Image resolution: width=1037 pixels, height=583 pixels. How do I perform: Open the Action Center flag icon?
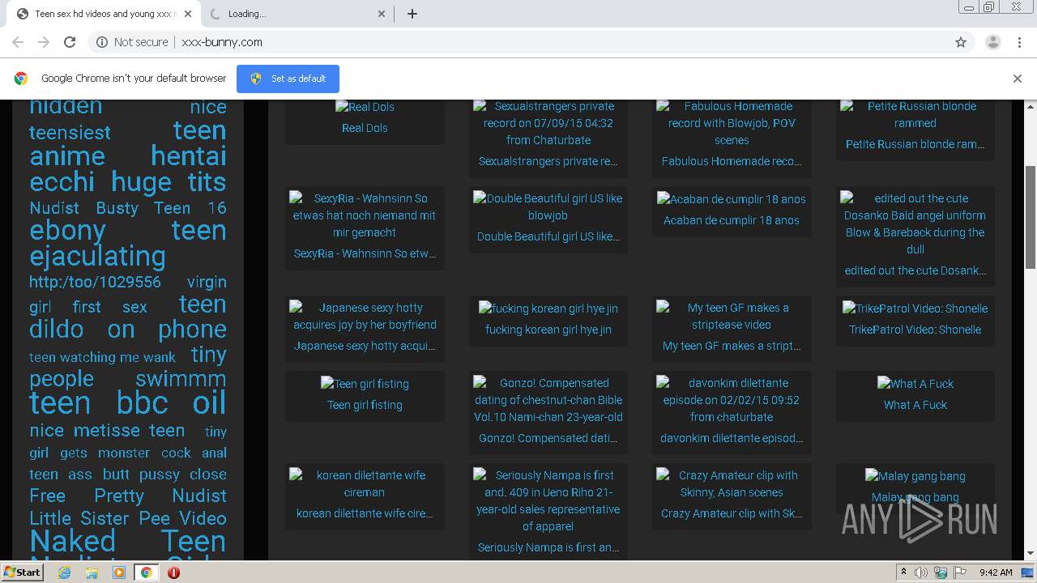pos(960,572)
